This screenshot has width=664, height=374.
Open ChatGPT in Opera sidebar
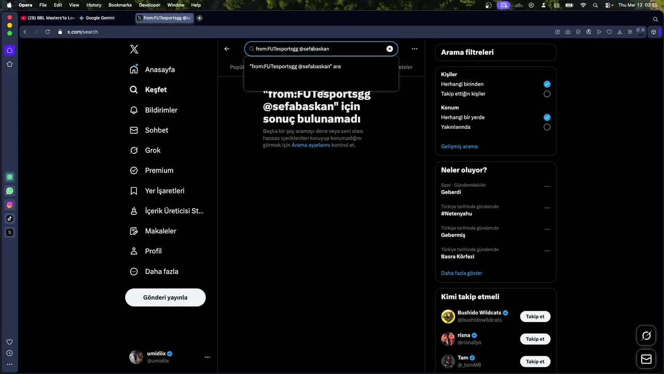coord(9,177)
